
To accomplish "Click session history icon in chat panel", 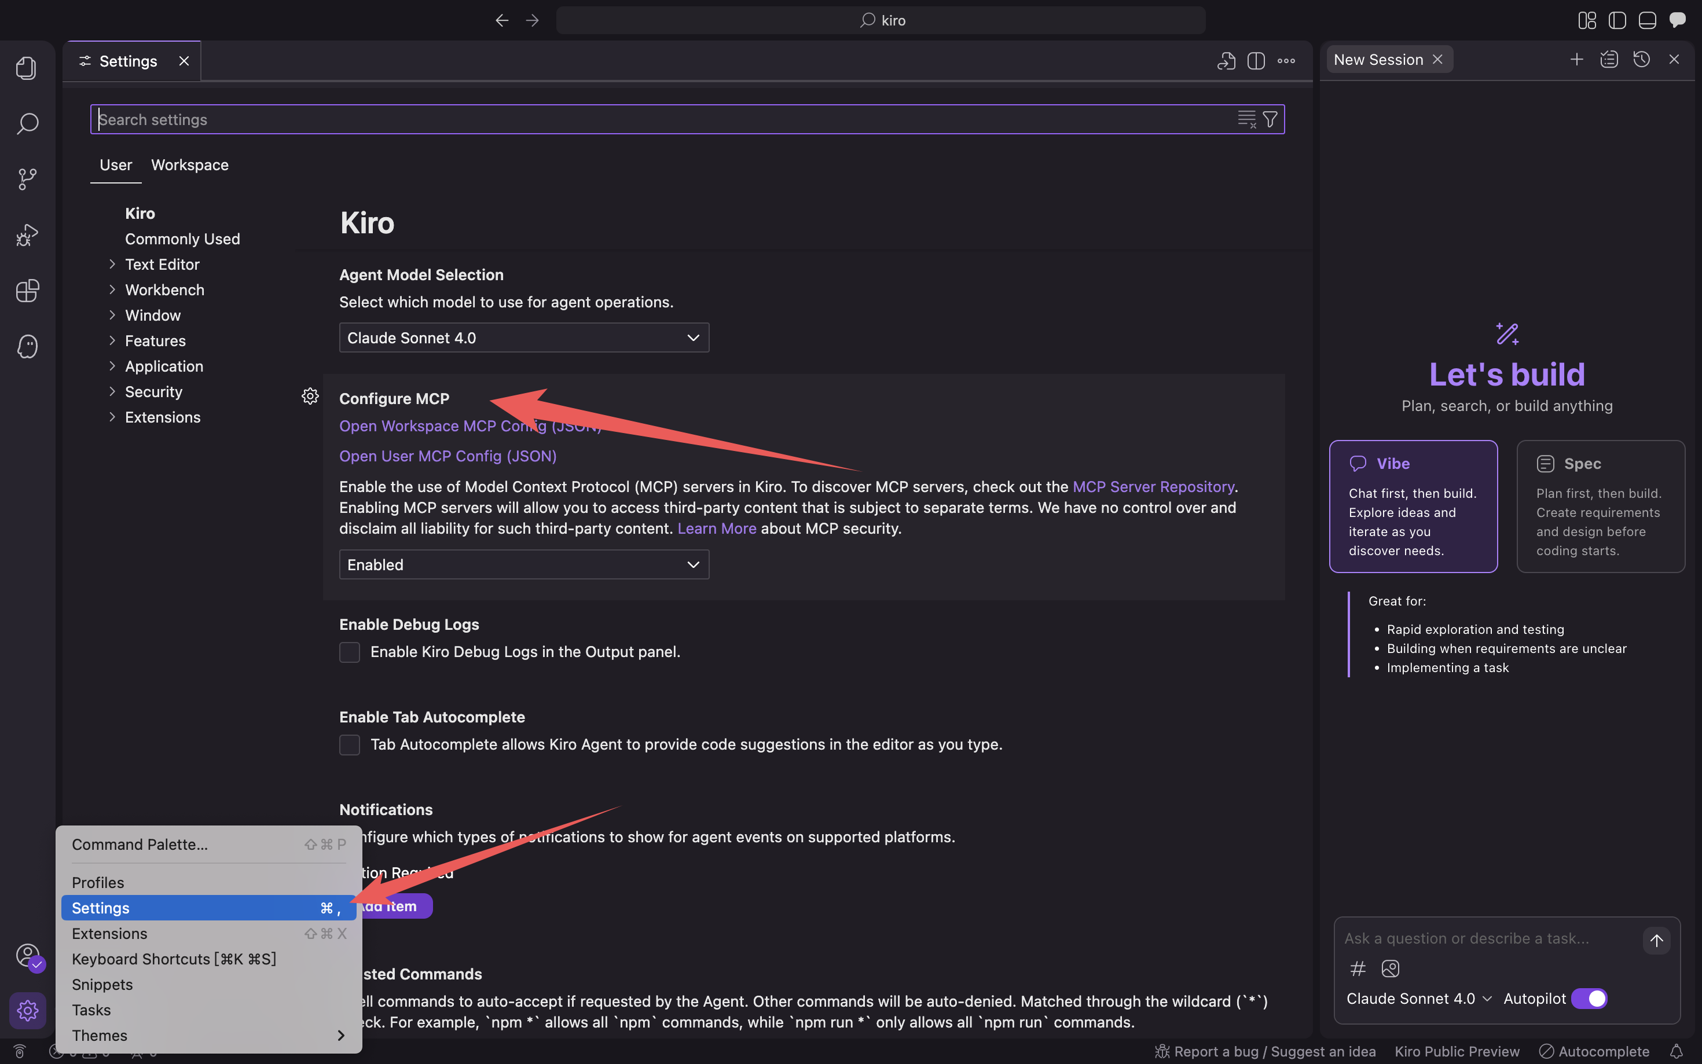I will pyautogui.click(x=1641, y=60).
